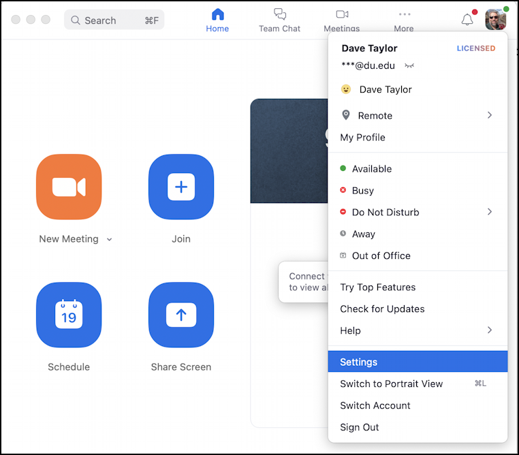The height and width of the screenshot is (455, 519).
Task: Click the Search field
Action: pyautogui.click(x=114, y=20)
